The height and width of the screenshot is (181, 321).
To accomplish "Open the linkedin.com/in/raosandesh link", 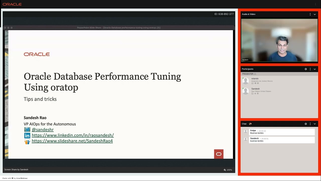I will (73, 135).
